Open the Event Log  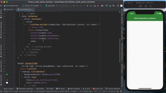point(98,89)
